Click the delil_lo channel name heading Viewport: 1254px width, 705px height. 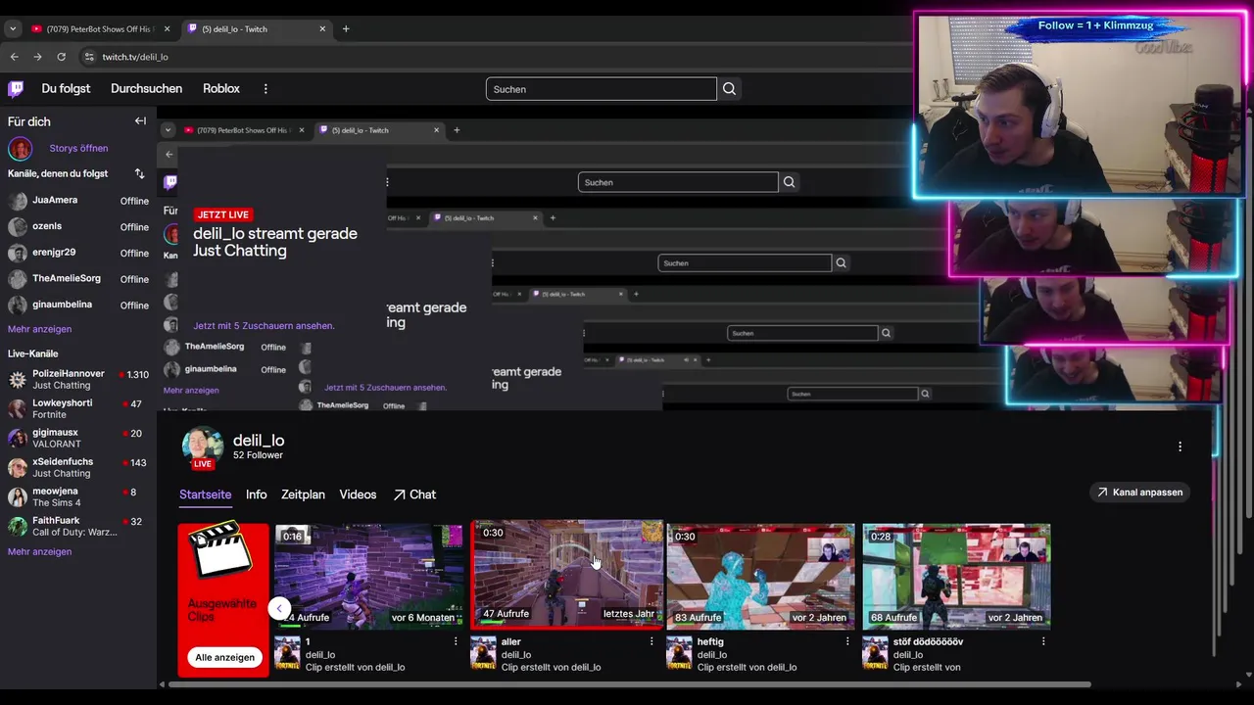click(x=259, y=442)
